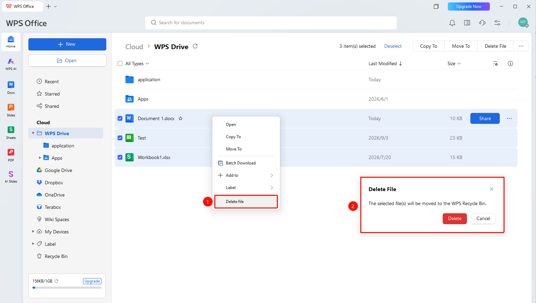The image size is (536, 303).
Task: Close the Delete File dialog
Action: [x=492, y=189]
